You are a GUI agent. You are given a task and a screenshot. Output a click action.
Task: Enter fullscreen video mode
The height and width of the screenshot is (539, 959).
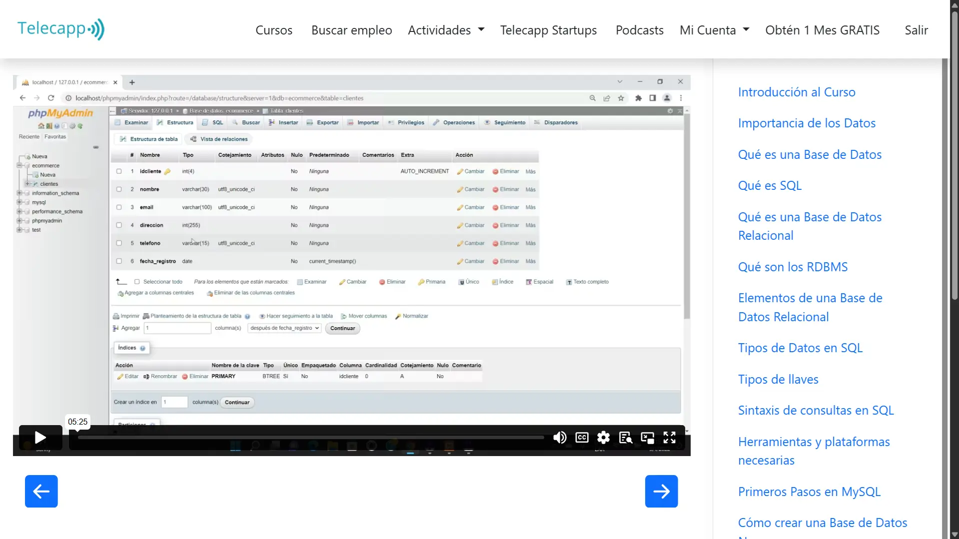pos(669,437)
